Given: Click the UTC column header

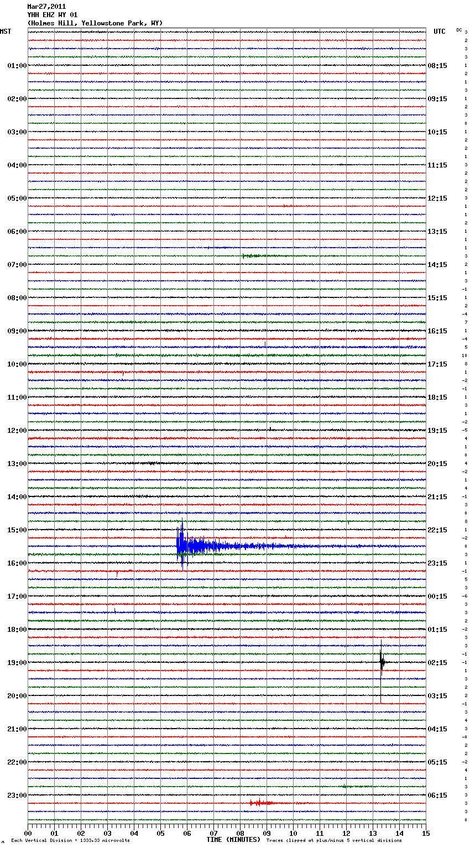Looking at the screenshot, I should (x=440, y=32).
